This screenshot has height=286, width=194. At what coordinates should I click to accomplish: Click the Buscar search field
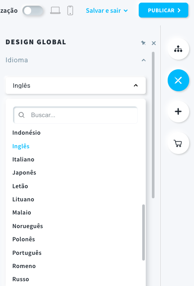click(x=75, y=115)
